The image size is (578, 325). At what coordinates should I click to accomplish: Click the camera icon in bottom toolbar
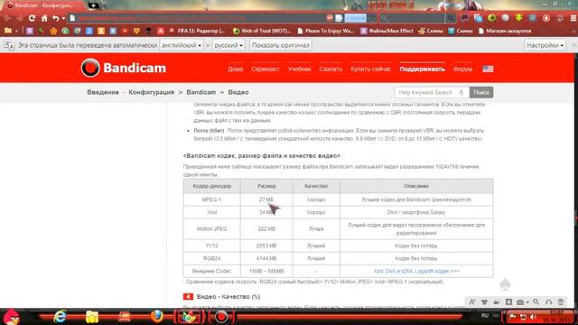520,302
